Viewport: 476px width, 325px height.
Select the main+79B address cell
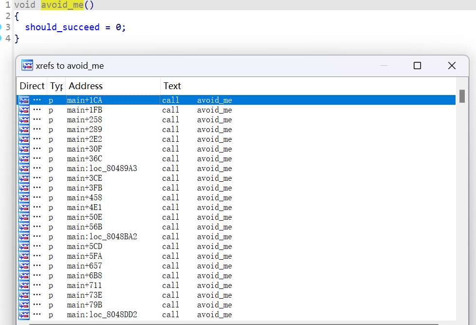[x=113, y=305]
